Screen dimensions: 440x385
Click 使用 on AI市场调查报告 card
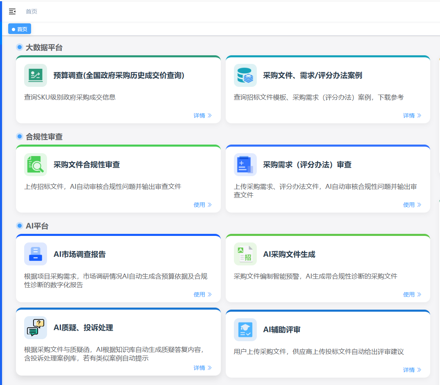coord(202,294)
